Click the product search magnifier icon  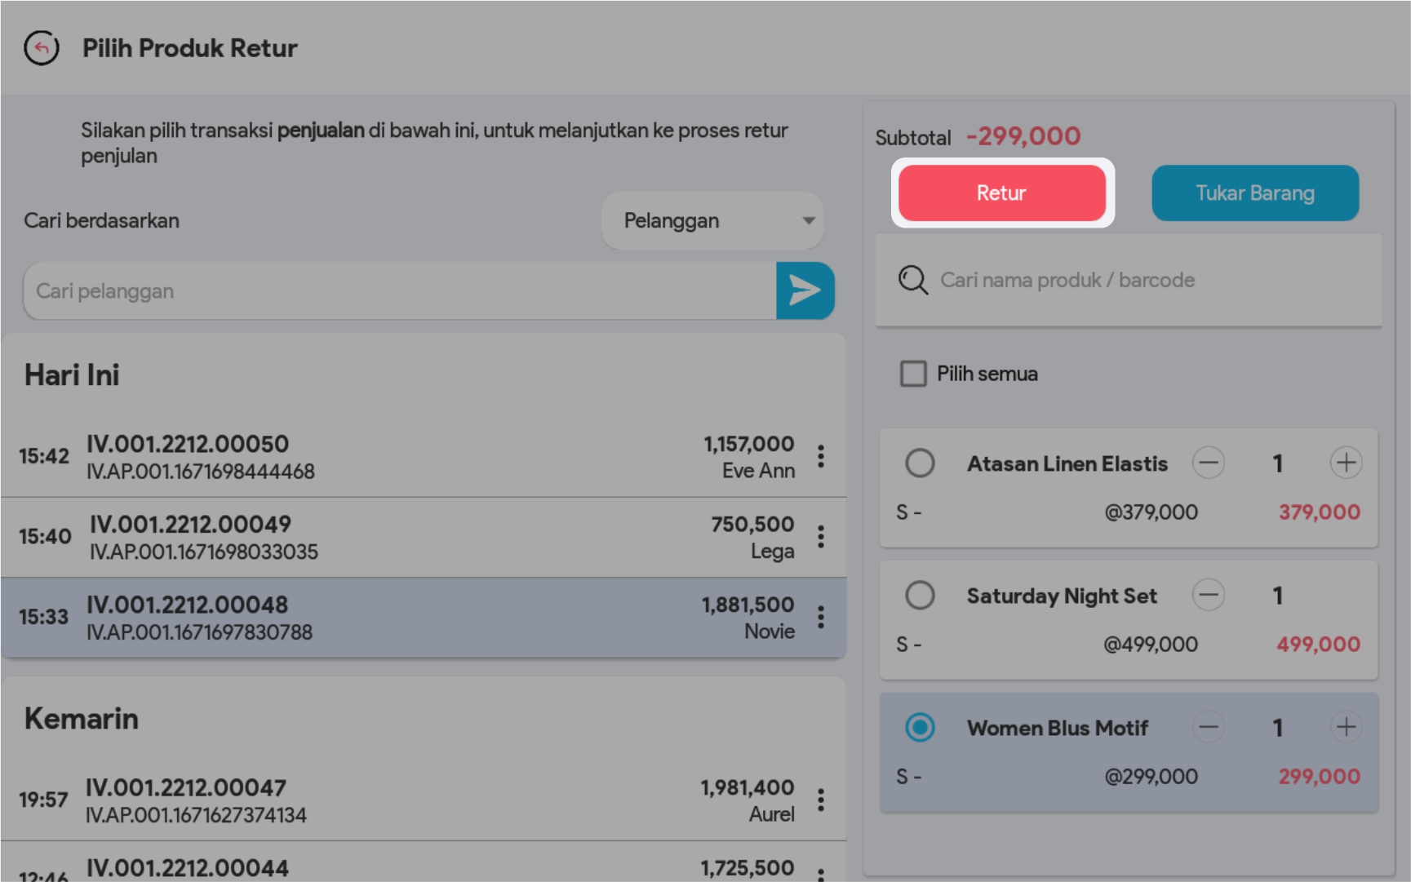912,280
